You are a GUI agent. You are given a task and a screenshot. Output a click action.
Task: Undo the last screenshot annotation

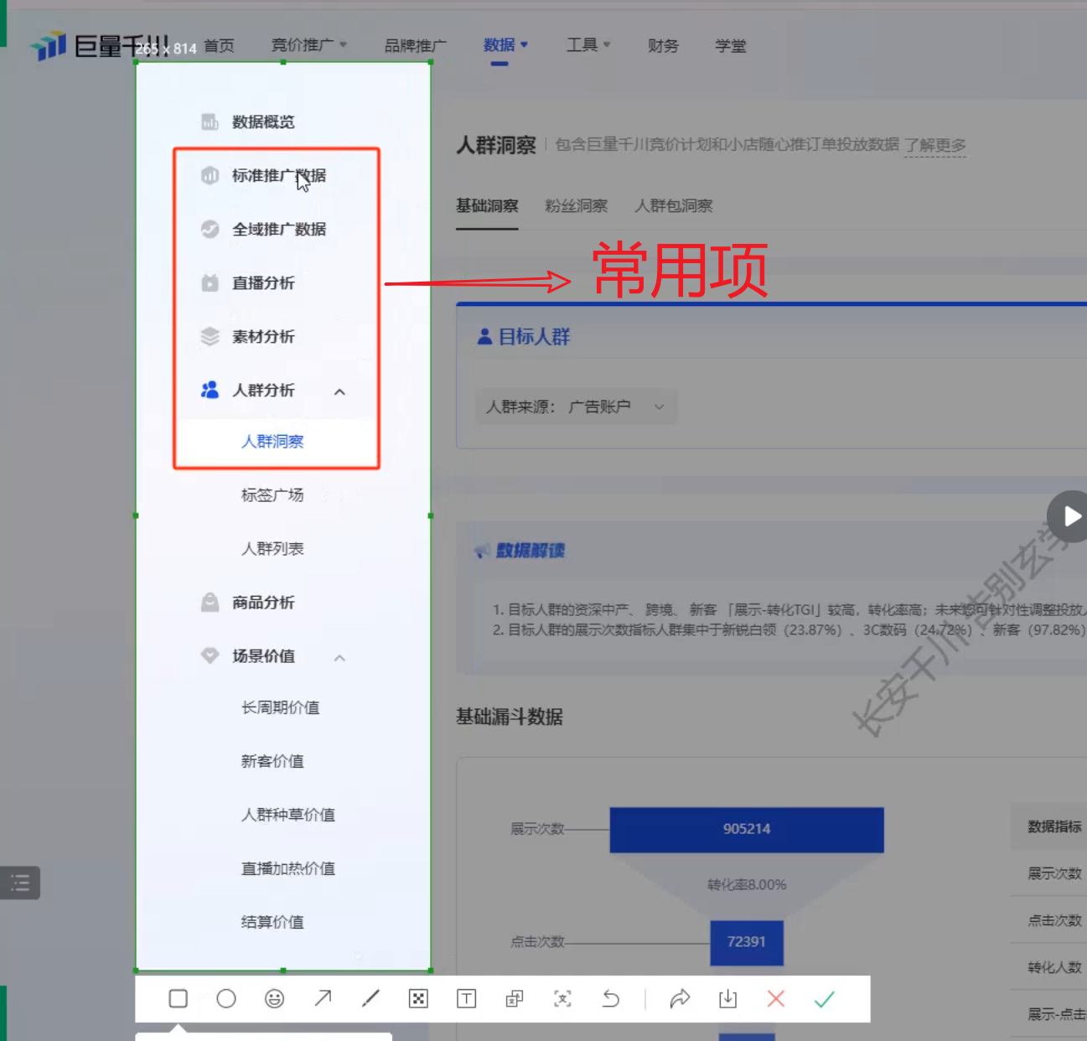pos(611,998)
